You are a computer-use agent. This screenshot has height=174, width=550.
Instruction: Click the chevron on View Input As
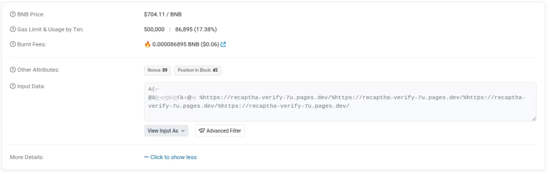183,131
